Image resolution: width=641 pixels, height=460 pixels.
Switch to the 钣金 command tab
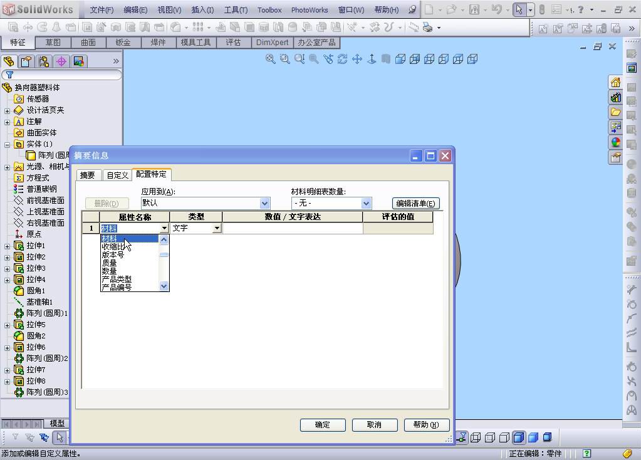coord(123,43)
